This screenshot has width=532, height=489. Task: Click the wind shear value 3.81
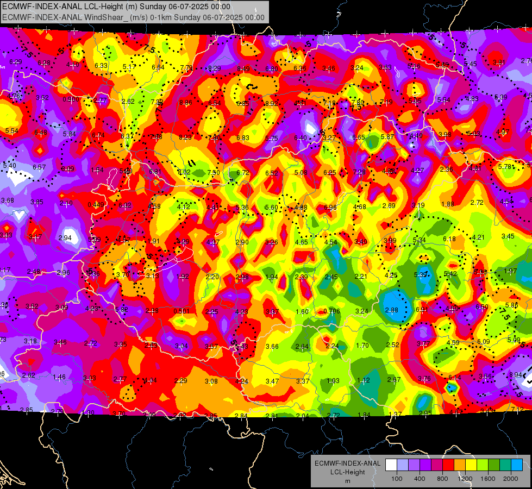click(x=499, y=62)
